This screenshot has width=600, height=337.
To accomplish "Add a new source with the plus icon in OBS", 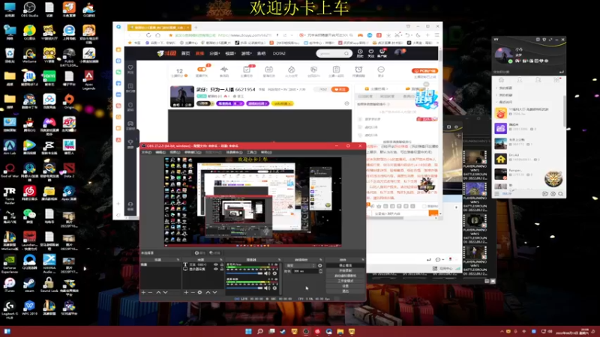I will click(186, 292).
